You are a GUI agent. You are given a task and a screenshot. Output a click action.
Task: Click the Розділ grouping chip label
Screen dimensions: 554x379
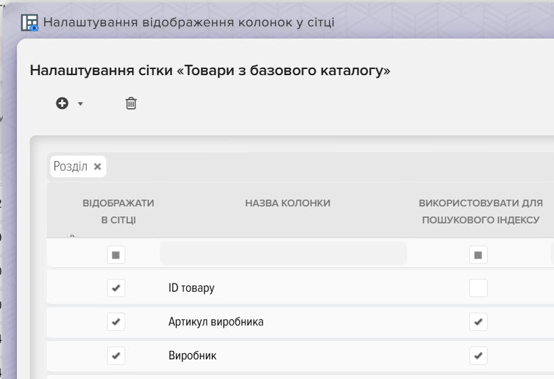[x=70, y=166]
